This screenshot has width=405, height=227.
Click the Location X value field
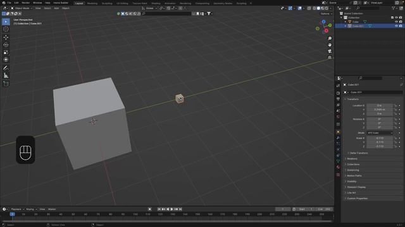coord(380,105)
